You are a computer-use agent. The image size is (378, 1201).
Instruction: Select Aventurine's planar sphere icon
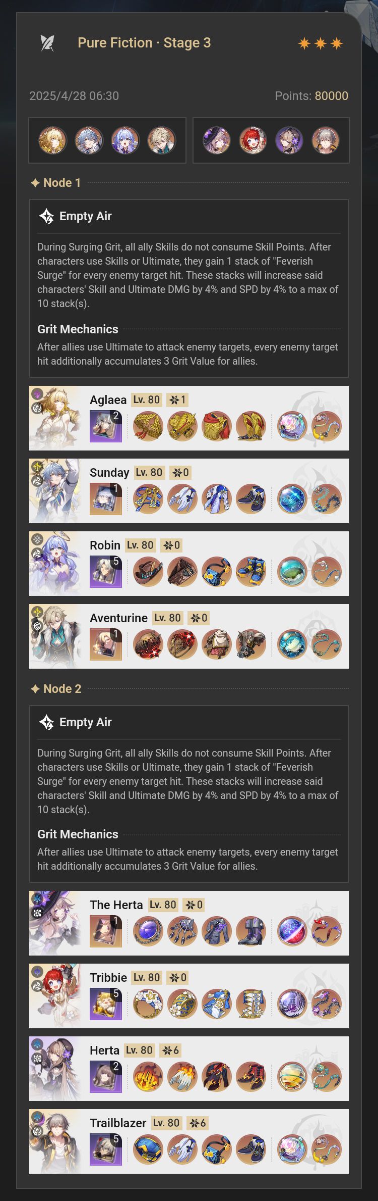(x=292, y=644)
